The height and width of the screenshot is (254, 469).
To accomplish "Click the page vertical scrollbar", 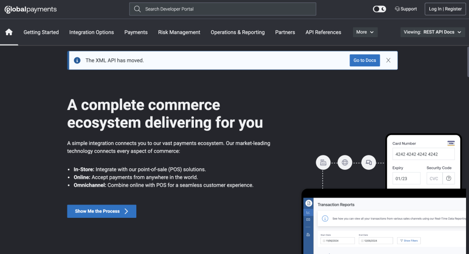I will [x=468, y=62].
